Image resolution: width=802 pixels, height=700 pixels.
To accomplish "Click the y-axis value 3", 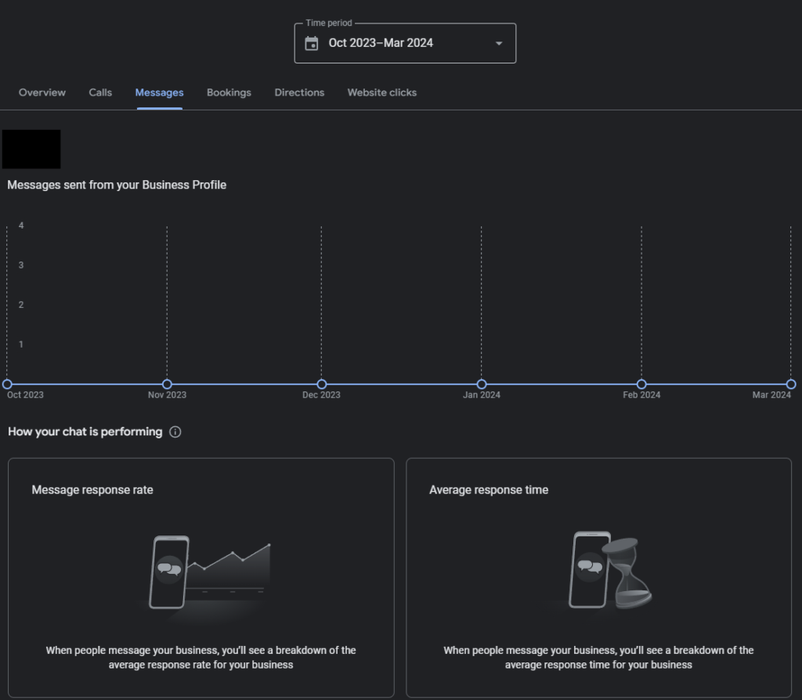I will click(21, 265).
